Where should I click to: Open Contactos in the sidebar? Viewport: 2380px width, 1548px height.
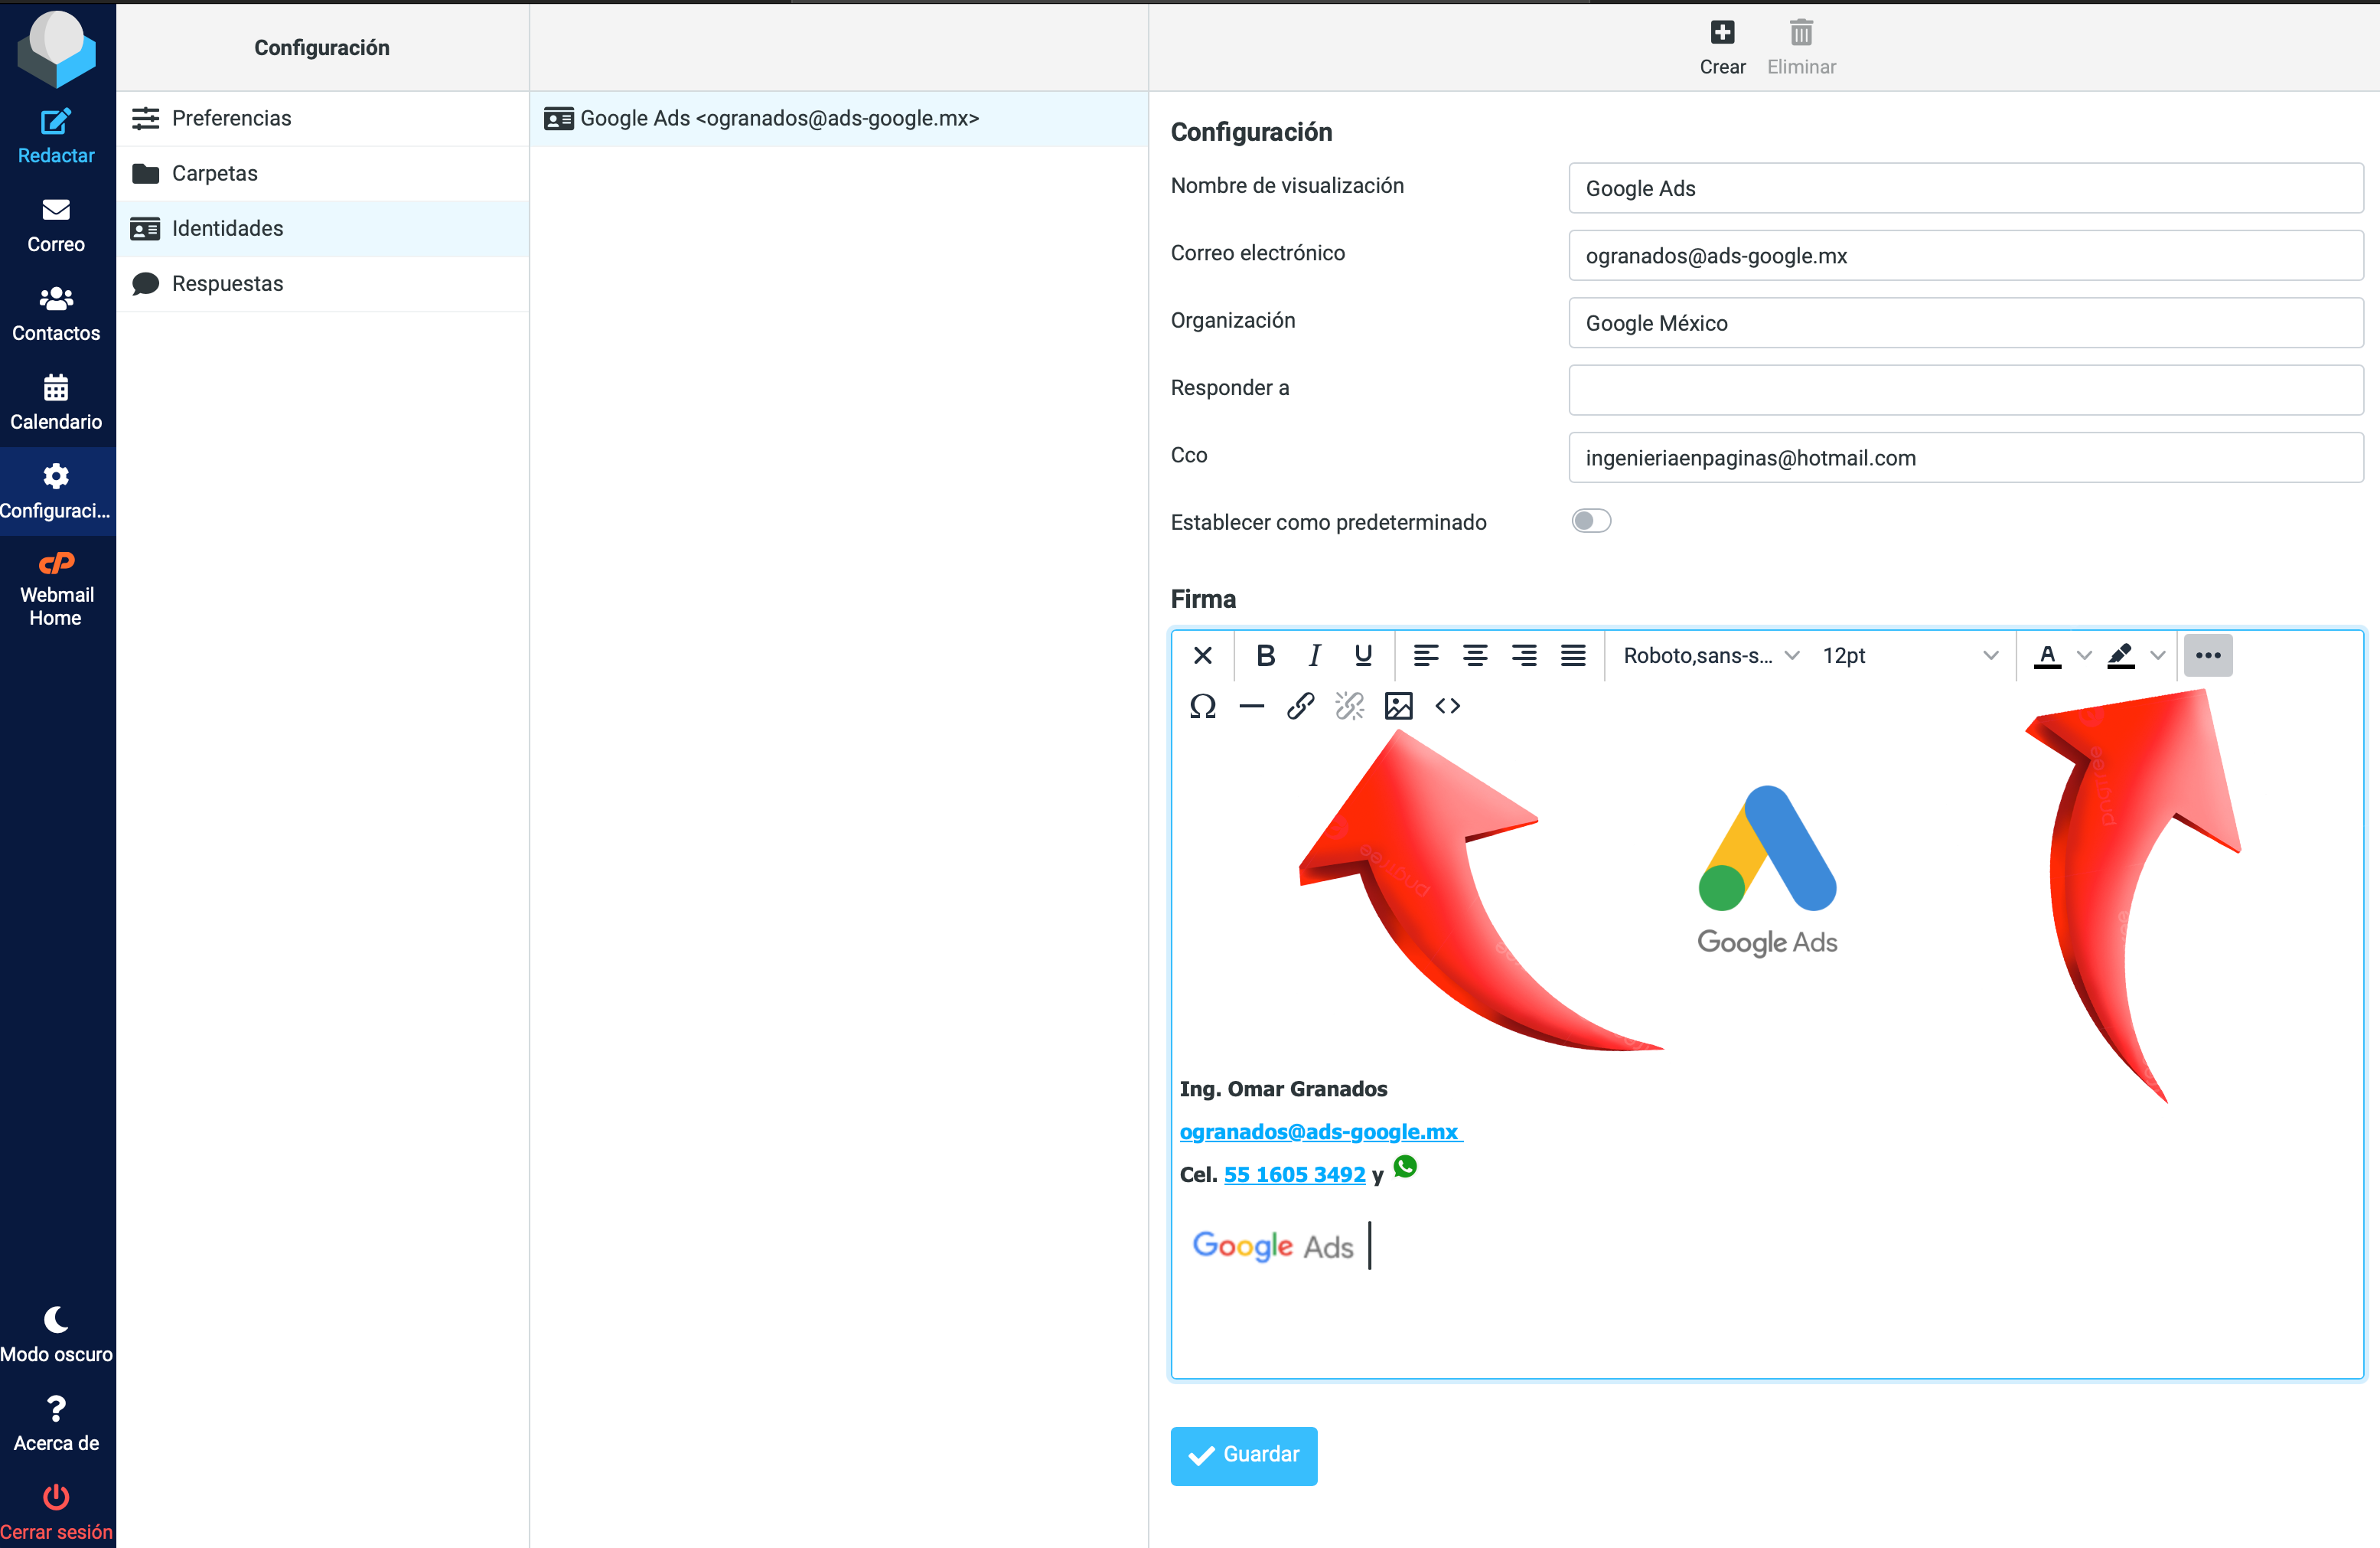[x=56, y=314]
